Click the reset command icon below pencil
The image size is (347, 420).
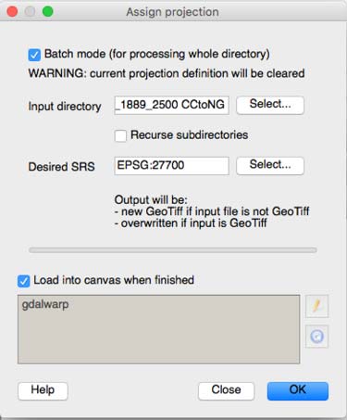[316, 337]
